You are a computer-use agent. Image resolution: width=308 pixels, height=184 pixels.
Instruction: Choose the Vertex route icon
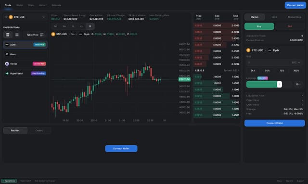tap(7, 64)
